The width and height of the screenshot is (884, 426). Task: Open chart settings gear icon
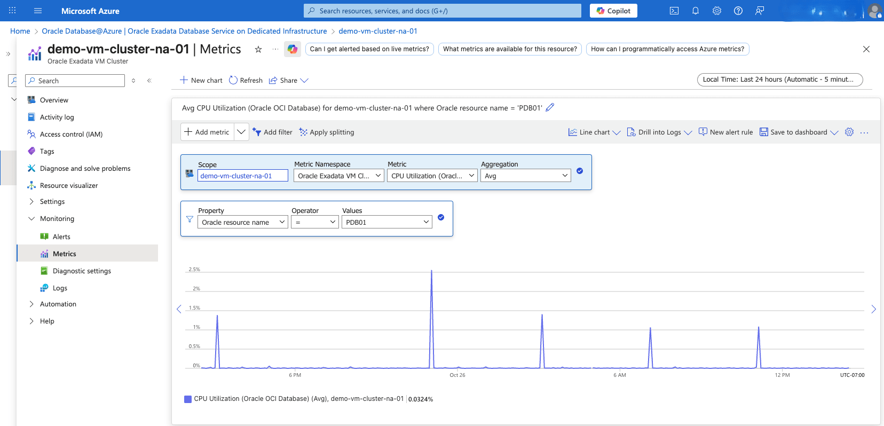click(x=849, y=132)
